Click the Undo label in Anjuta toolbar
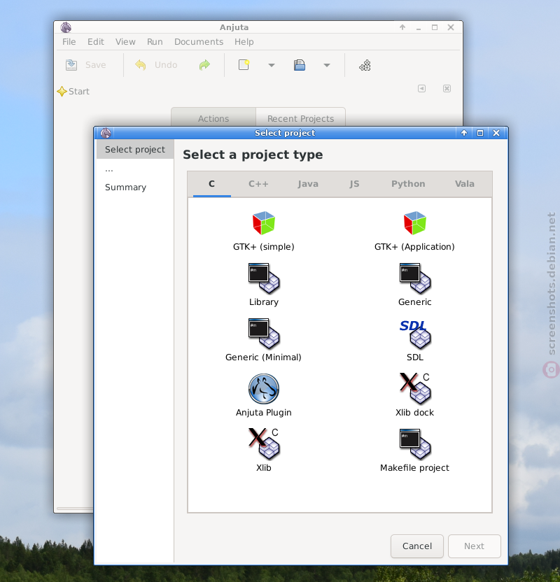 pyautogui.click(x=166, y=65)
